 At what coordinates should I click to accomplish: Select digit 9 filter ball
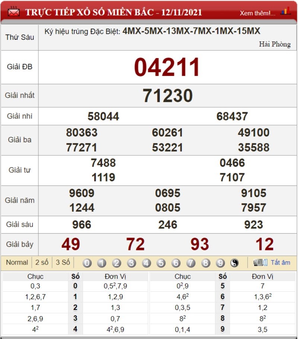pos(220,263)
